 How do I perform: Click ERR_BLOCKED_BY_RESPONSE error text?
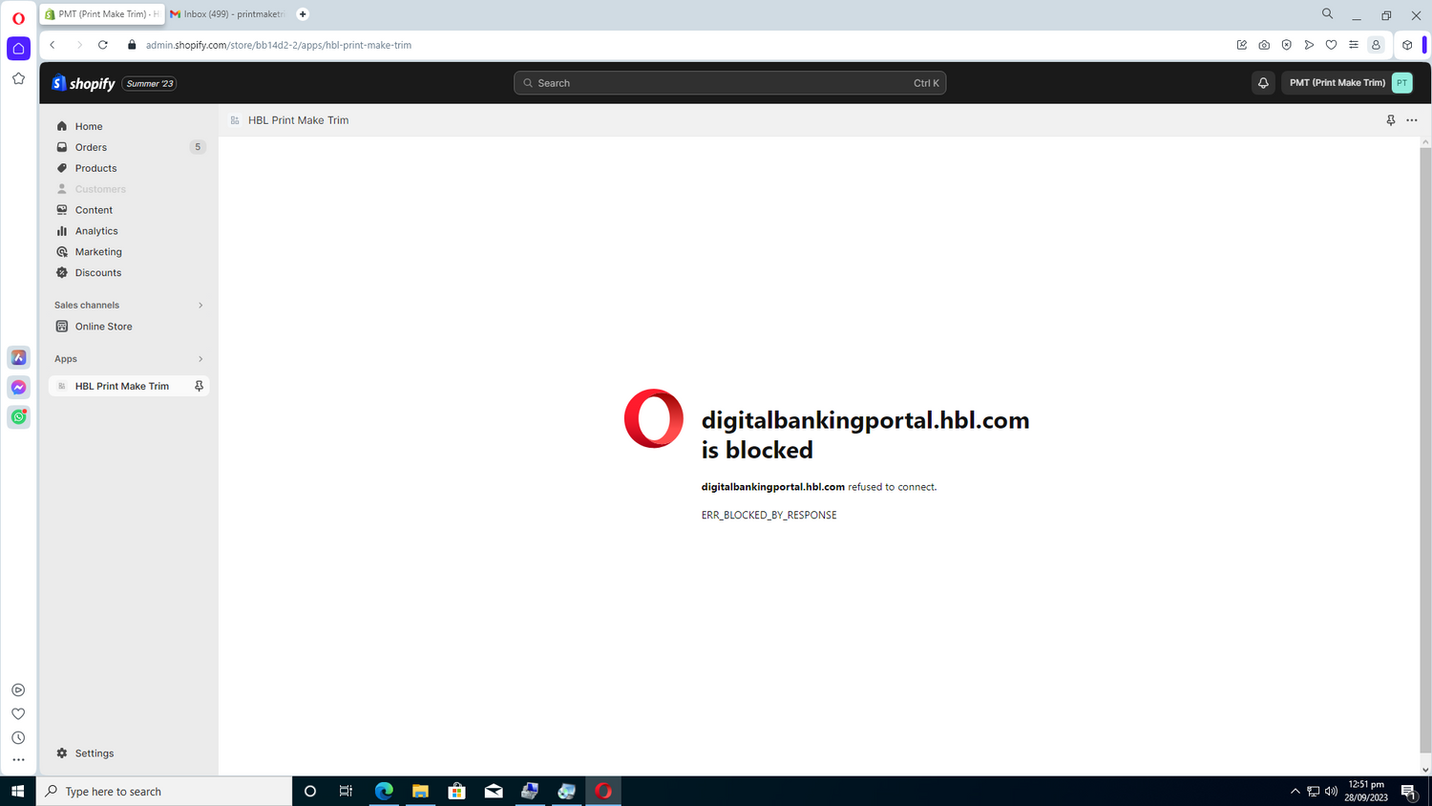[x=769, y=515]
